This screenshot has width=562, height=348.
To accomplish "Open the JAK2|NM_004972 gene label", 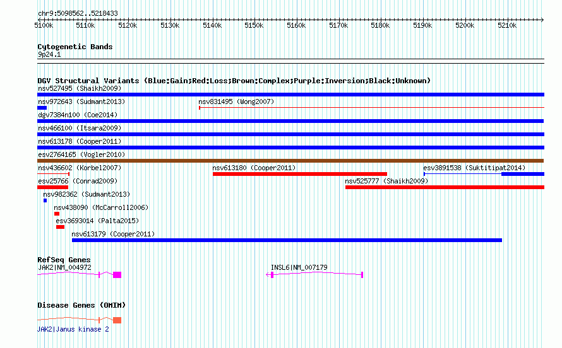I will [x=64, y=267].
